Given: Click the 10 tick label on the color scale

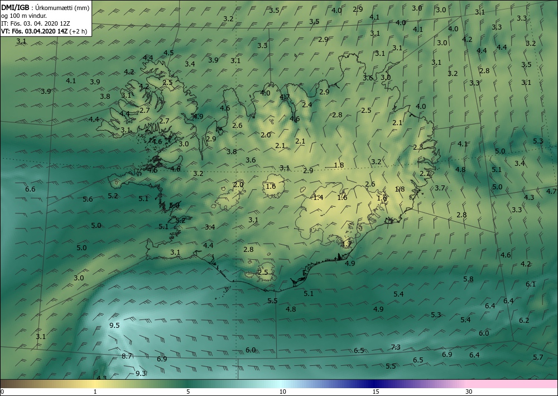Looking at the screenshot, I should pyautogui.click(x=282, y=392).
